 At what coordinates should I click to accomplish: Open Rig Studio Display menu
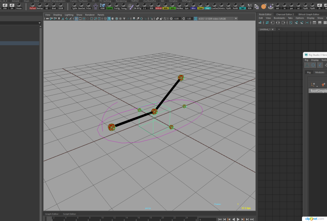click(x=315, y=60)
